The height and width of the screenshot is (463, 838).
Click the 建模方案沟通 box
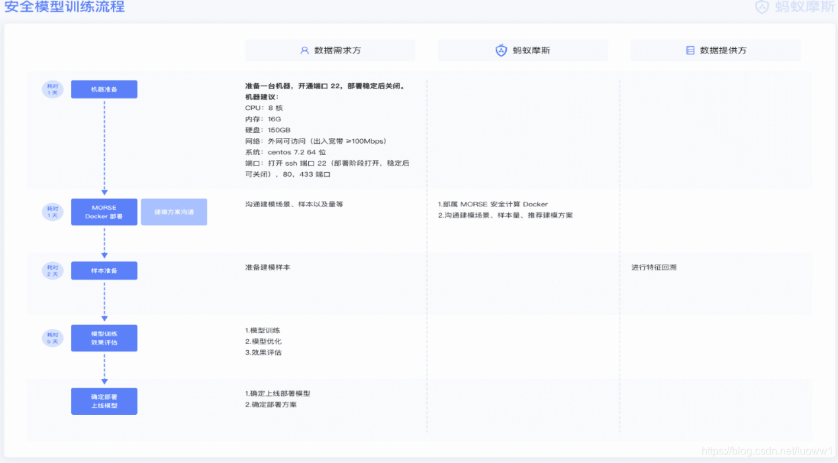[x=174, y=212]
